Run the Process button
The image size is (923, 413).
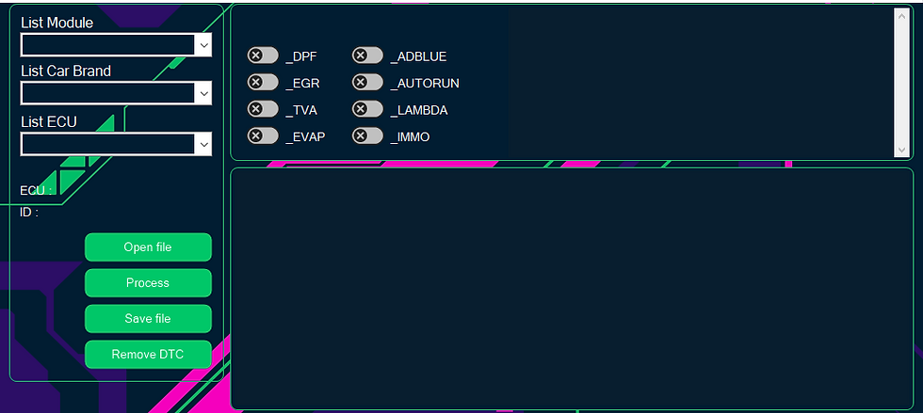148,283
